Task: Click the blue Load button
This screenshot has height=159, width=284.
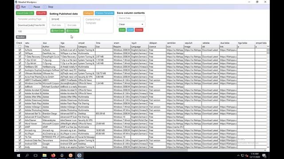Action: 130,30
